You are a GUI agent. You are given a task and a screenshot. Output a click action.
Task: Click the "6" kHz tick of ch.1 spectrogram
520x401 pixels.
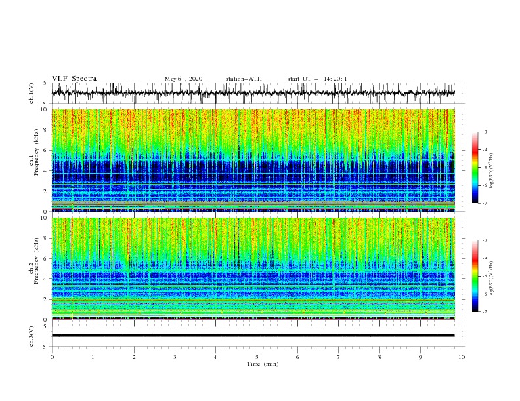tap(46, 150)
